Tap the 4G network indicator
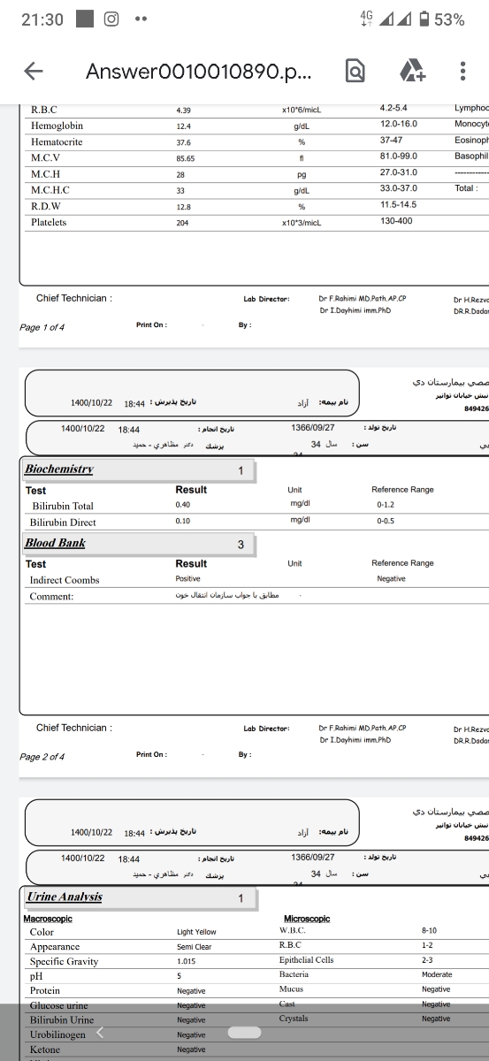The width and height of the screenshot is (489, 1061). click(367, 19)
